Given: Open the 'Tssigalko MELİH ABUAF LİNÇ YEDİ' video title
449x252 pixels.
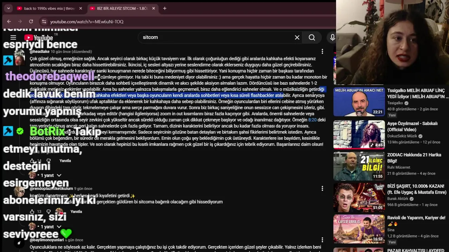Looking at the screenshot, I should (x=418, y=93).
